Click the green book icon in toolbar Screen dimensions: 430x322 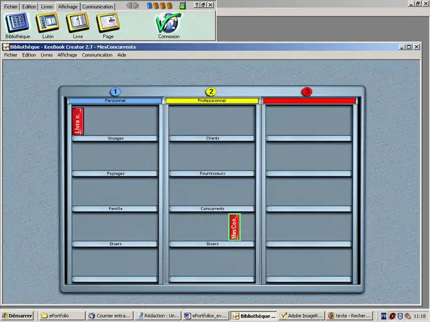click(182, 6)
